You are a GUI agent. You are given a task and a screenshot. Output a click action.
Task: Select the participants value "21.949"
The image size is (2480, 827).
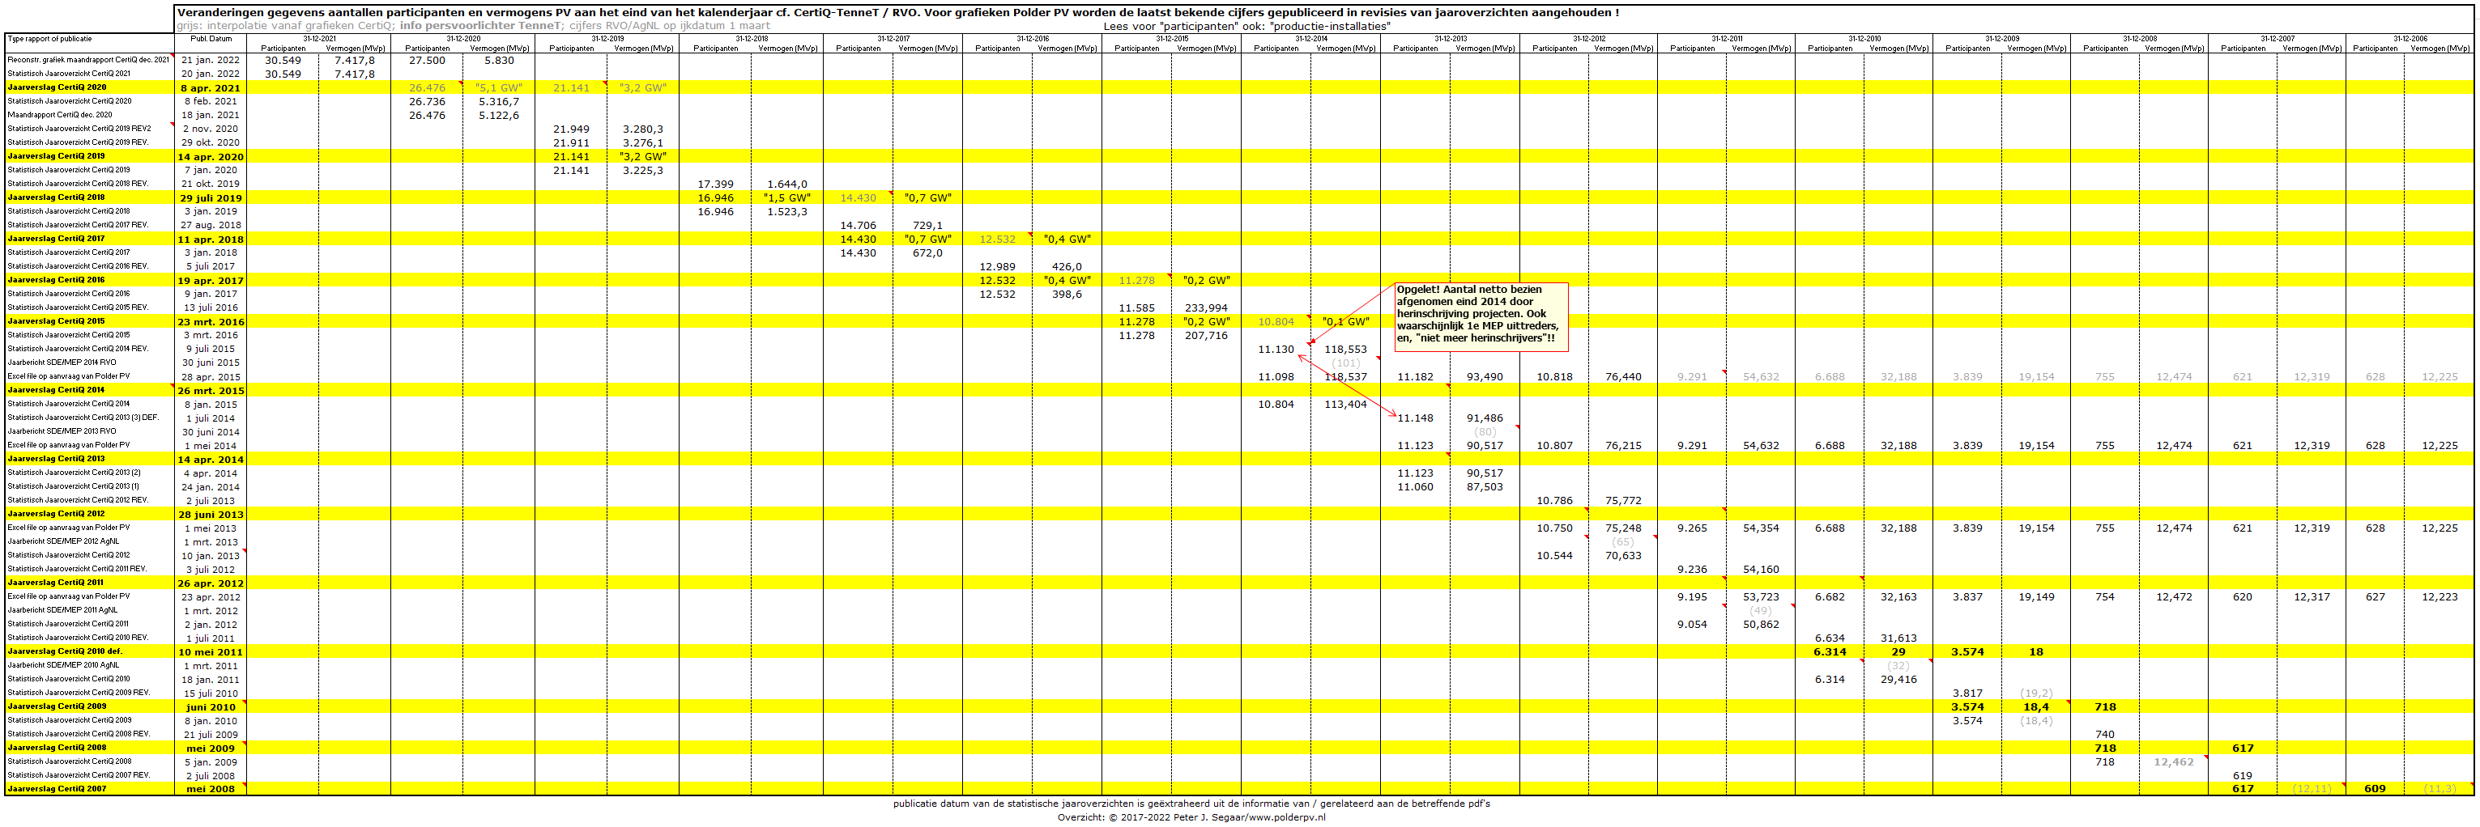click(571, 129)
